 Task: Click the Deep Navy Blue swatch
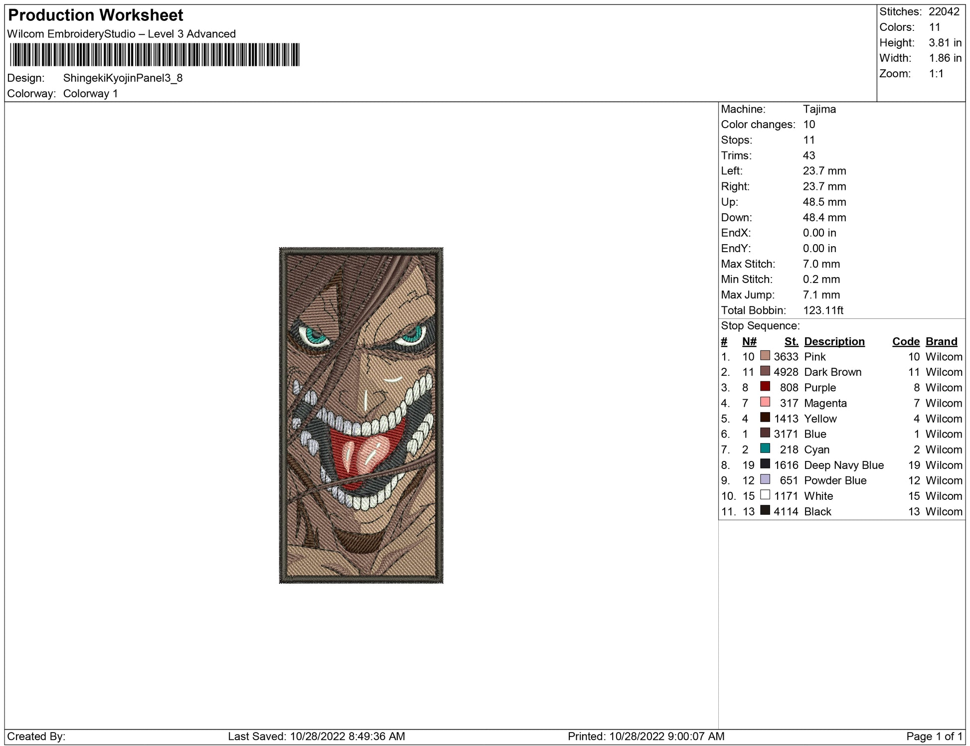coord(765,464)
